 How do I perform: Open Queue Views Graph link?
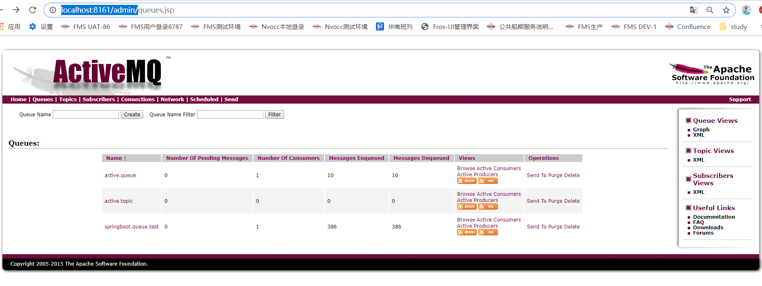701,129
